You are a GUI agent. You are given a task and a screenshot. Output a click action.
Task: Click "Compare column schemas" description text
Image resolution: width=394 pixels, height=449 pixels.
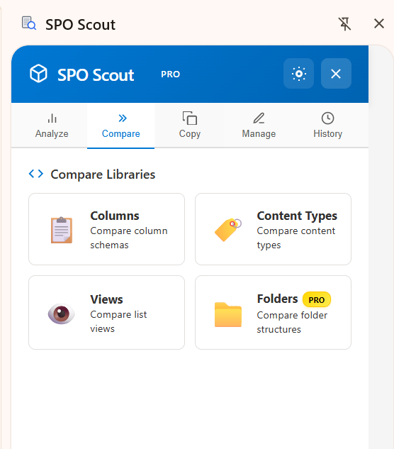click(129, 238)
